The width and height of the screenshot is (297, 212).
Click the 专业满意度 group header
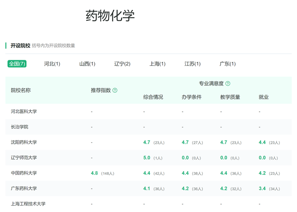tap(211, 84)
